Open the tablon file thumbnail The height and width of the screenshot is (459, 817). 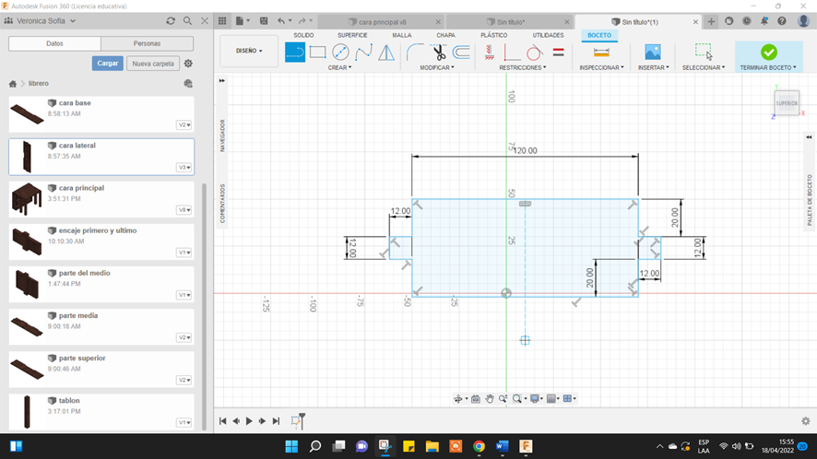pos(27,411)
